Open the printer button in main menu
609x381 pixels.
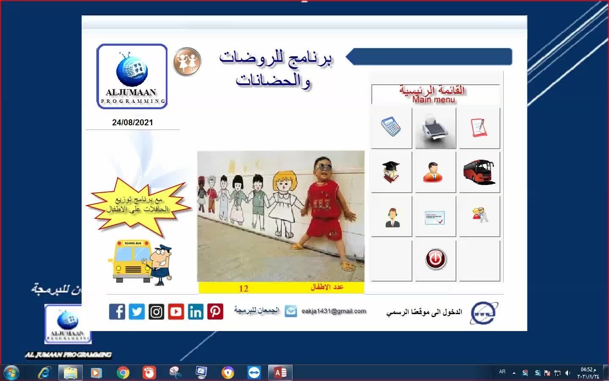435,128
